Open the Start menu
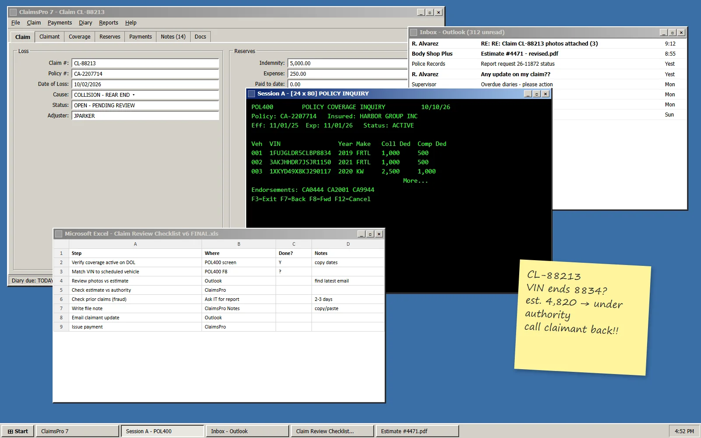Viewport: 701px width, 438px height. tap(18, 431)
